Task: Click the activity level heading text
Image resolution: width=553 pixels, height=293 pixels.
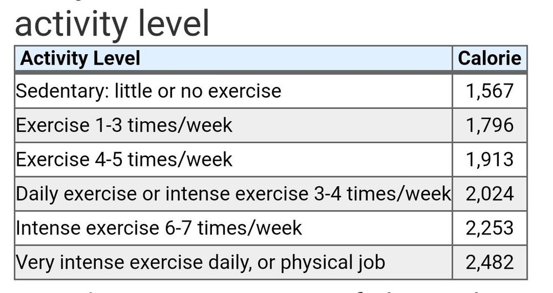Action: tap(112, 24)
